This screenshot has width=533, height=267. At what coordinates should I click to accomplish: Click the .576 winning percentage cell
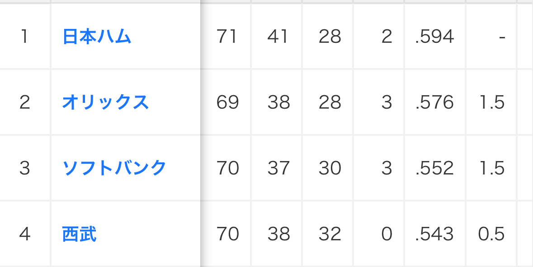pos(434,102)
